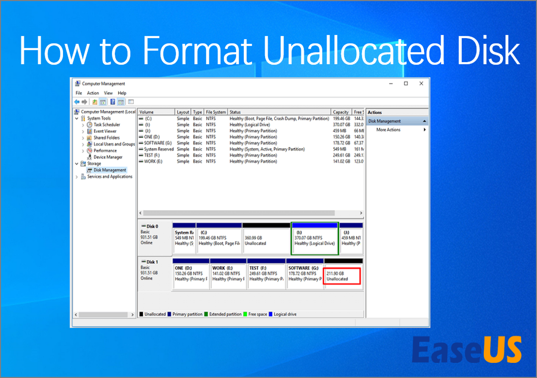The width and height of the screenshot is (537, 378).
Task: Select the Services and Applications icon
Action: click(x=83, y=176)
